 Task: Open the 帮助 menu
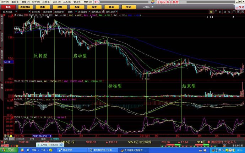(87, 2)
